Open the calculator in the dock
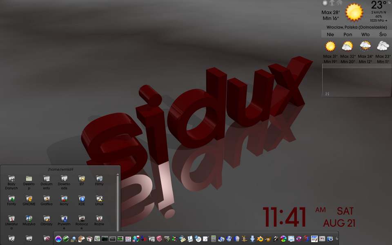The width and height of the screenshot is (392, 245). pyautogui.click(x=214, y=239)
